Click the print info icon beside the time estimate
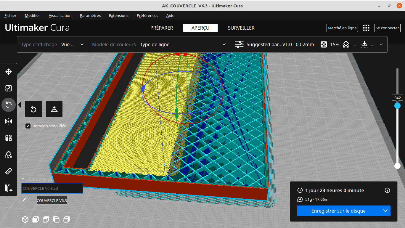Viewport: 405px width, 228px height. [x=387, y=190]
